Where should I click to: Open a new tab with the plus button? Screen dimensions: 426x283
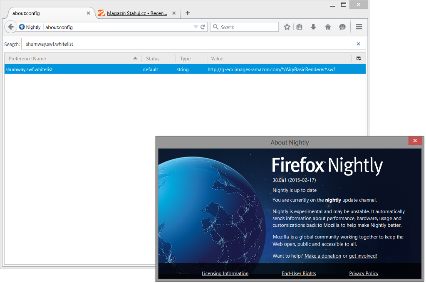point(188,13)
